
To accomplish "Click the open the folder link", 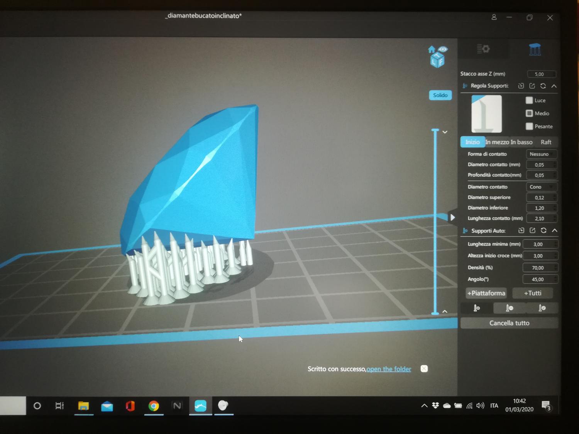I will pyautogui.click(x=389, y=369).
